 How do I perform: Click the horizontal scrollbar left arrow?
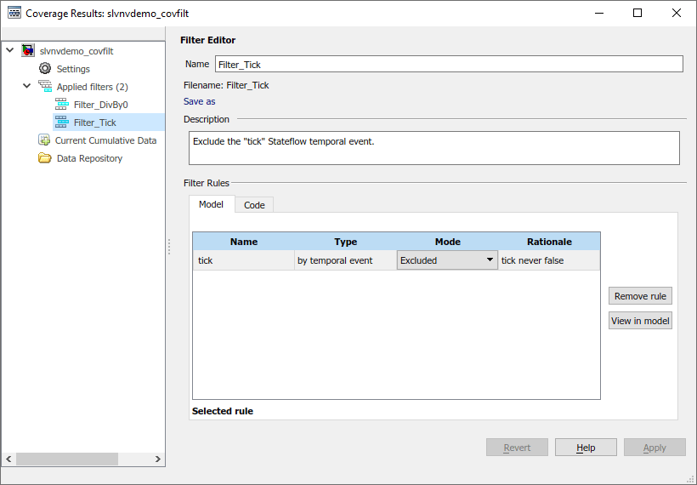point(8,459)
